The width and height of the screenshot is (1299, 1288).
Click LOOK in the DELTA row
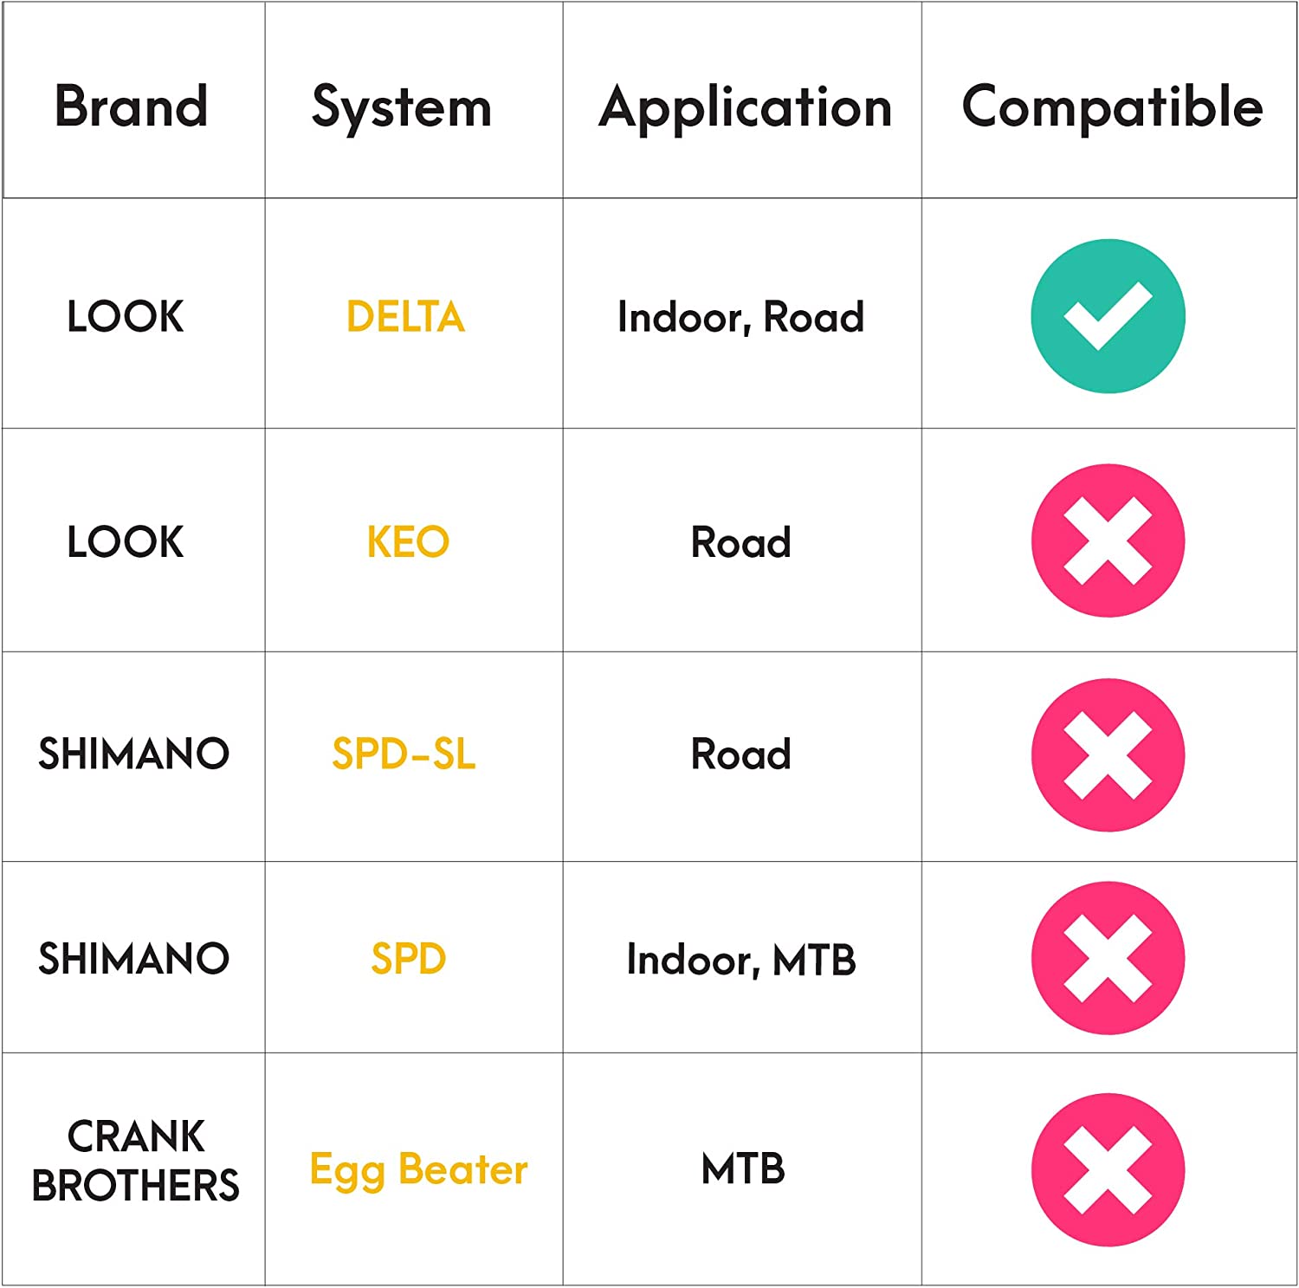(x=126, y=316)
